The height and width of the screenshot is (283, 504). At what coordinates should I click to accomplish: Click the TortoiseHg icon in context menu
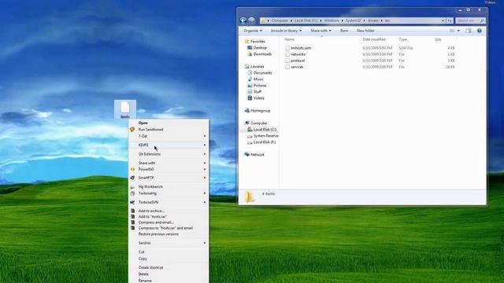pos(132,193)
